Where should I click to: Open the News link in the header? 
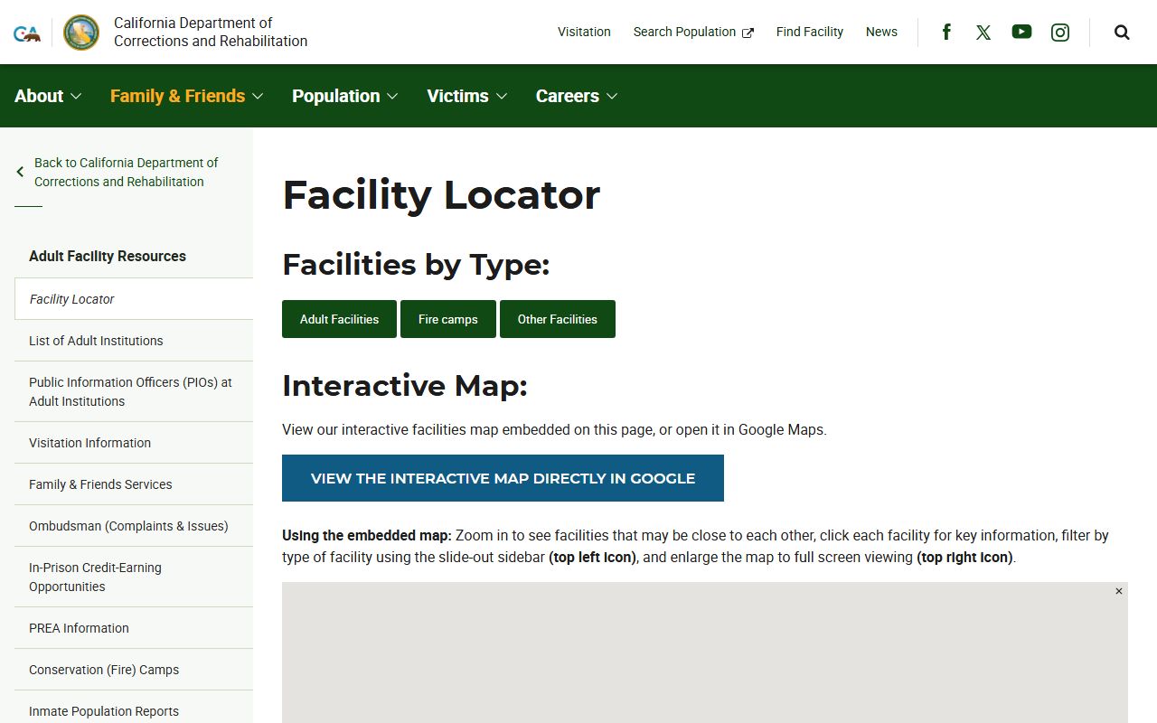click(x=881, y=32)
